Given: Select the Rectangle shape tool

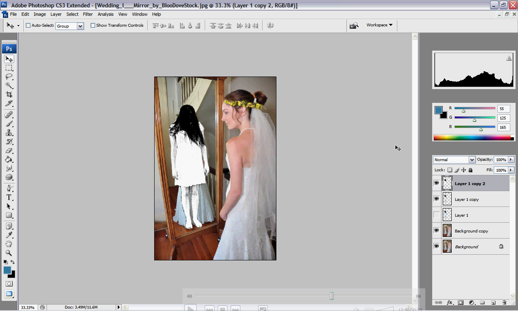Looking at the screenshot, I should point(9,215).
